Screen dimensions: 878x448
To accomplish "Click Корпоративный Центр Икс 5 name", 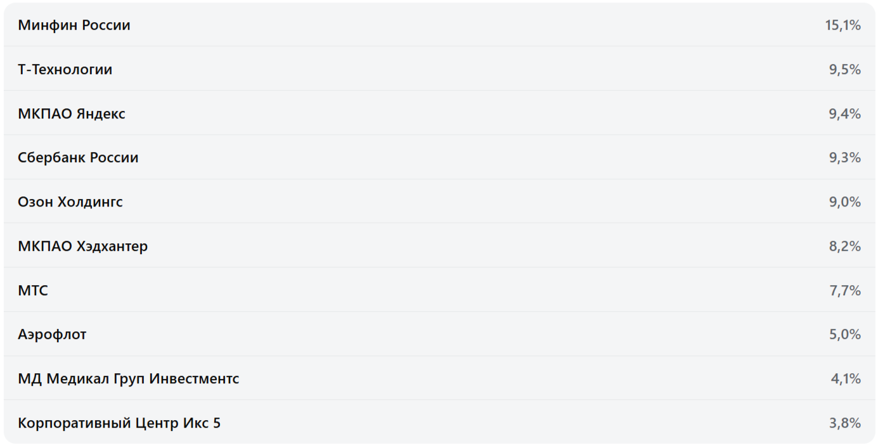I will point(119,423).
